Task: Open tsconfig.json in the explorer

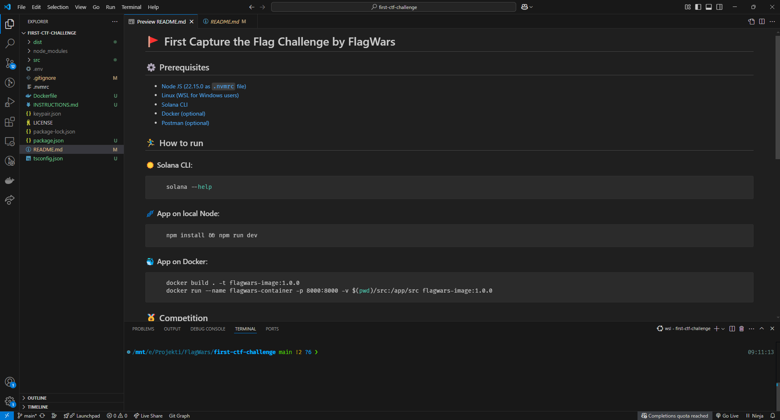Action: pos(72,158)
